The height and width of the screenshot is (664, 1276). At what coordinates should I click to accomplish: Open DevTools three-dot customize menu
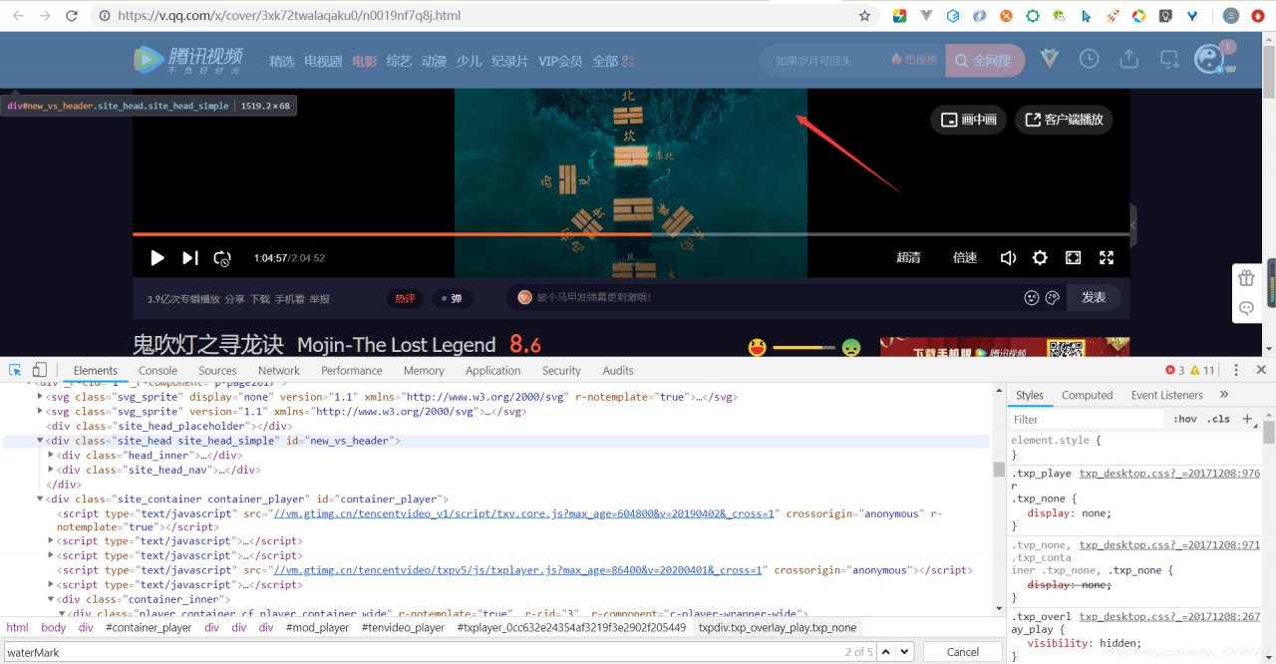point(1236,370)
